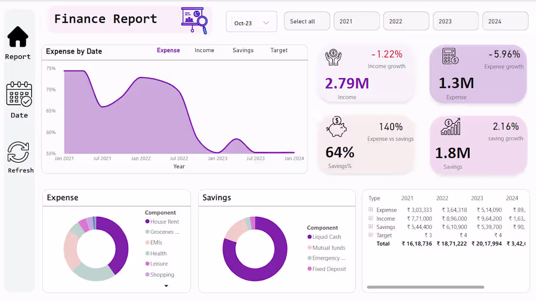This screenshot has height=302, width=536.
Task: Click the Income hands-holding-coin icon
Action: (333, 57)
